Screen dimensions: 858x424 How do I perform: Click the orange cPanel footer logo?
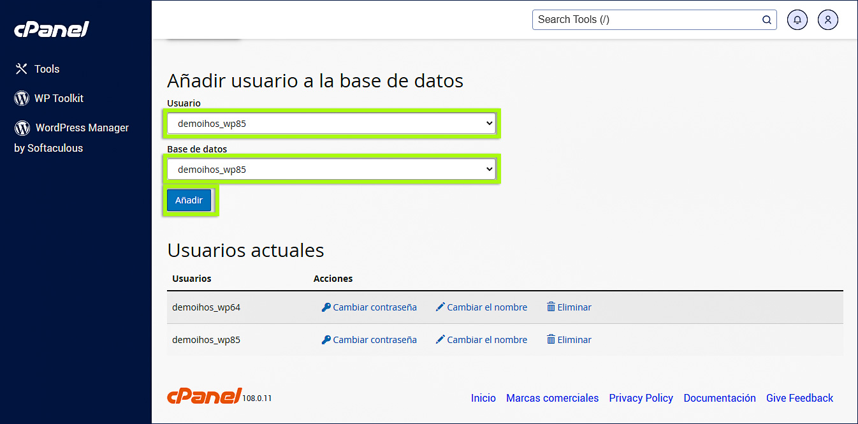(x=204, y=395)
